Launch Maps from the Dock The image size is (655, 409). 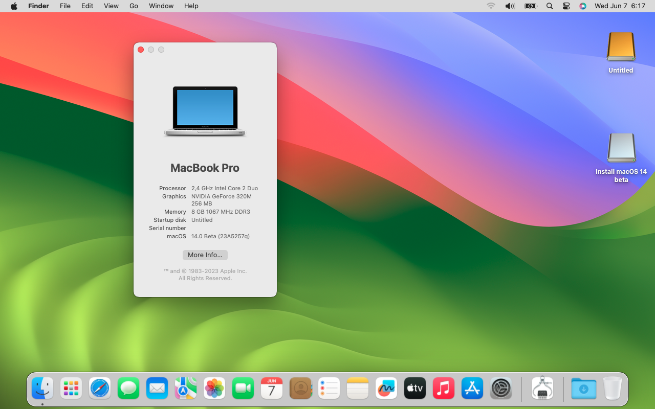(186, 389)
